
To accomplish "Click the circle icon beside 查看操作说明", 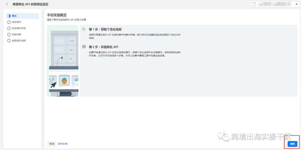I will coord(9,41).
